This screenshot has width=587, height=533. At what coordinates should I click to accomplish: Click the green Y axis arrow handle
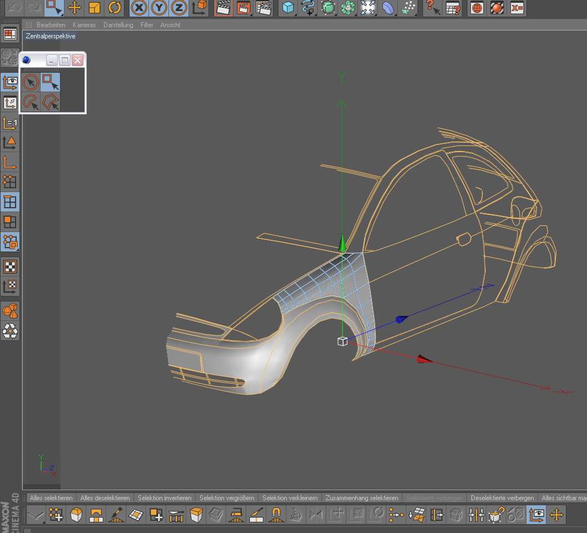[x=342, y=244]
